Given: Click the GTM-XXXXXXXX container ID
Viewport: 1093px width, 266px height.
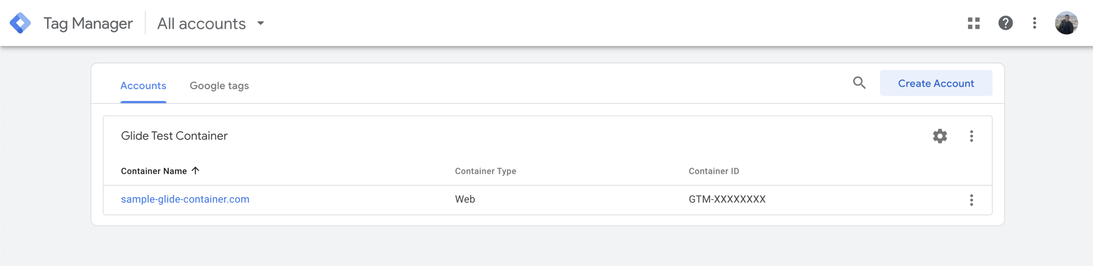Looking at the screenshot, I should point(727,199).
